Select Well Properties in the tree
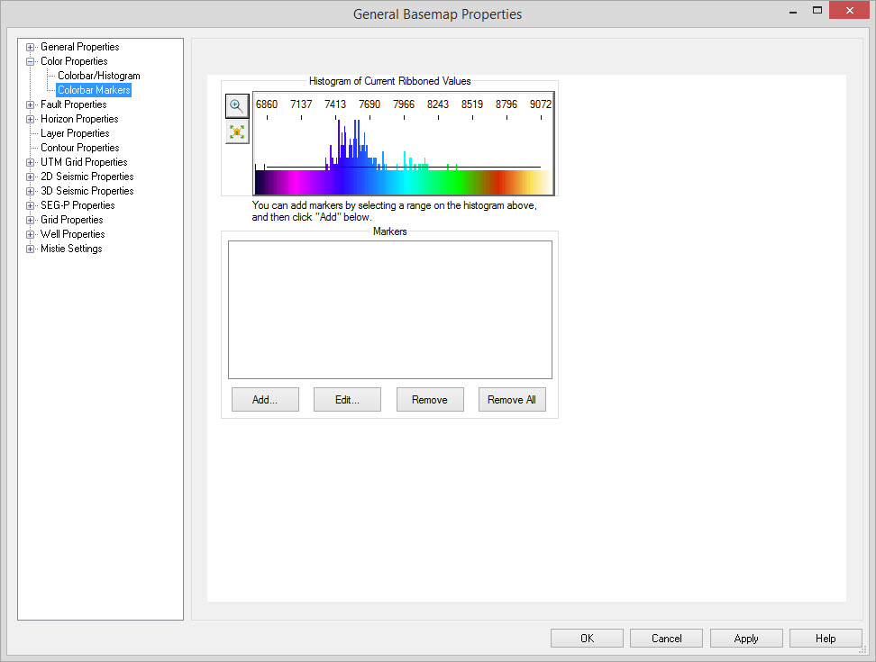The width and height of the screenshot is (876, 662). [x=72, y=234]
